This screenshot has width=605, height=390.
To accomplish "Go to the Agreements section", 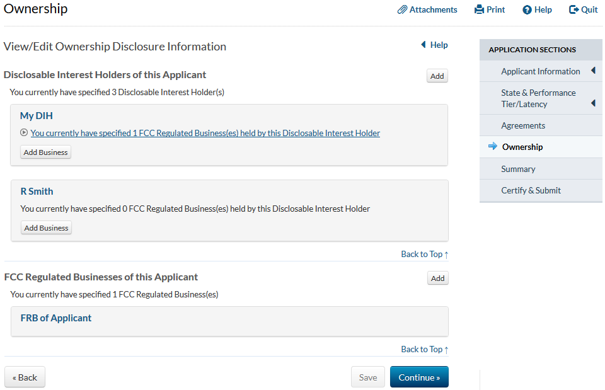I will click(523, 126).
